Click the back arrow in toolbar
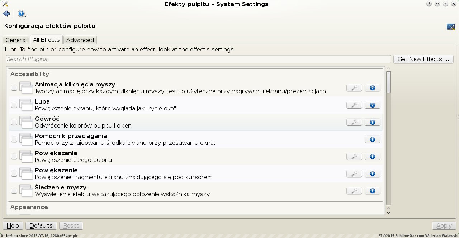459x238 pixels. pyautogui.click(x=6, y=14)
